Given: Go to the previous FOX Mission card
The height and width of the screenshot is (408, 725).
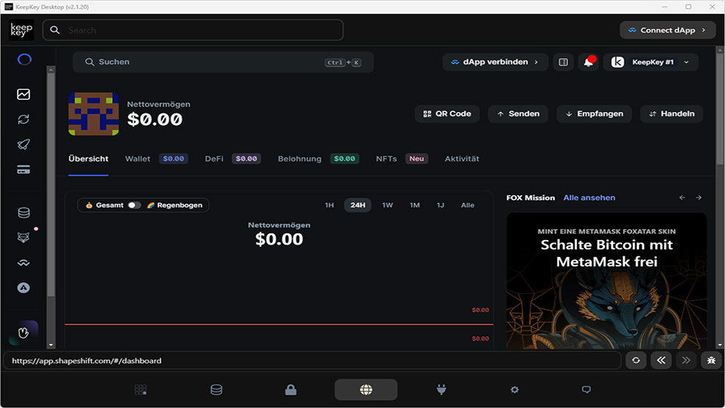Looking at the screenshot, I should [682, 198].
